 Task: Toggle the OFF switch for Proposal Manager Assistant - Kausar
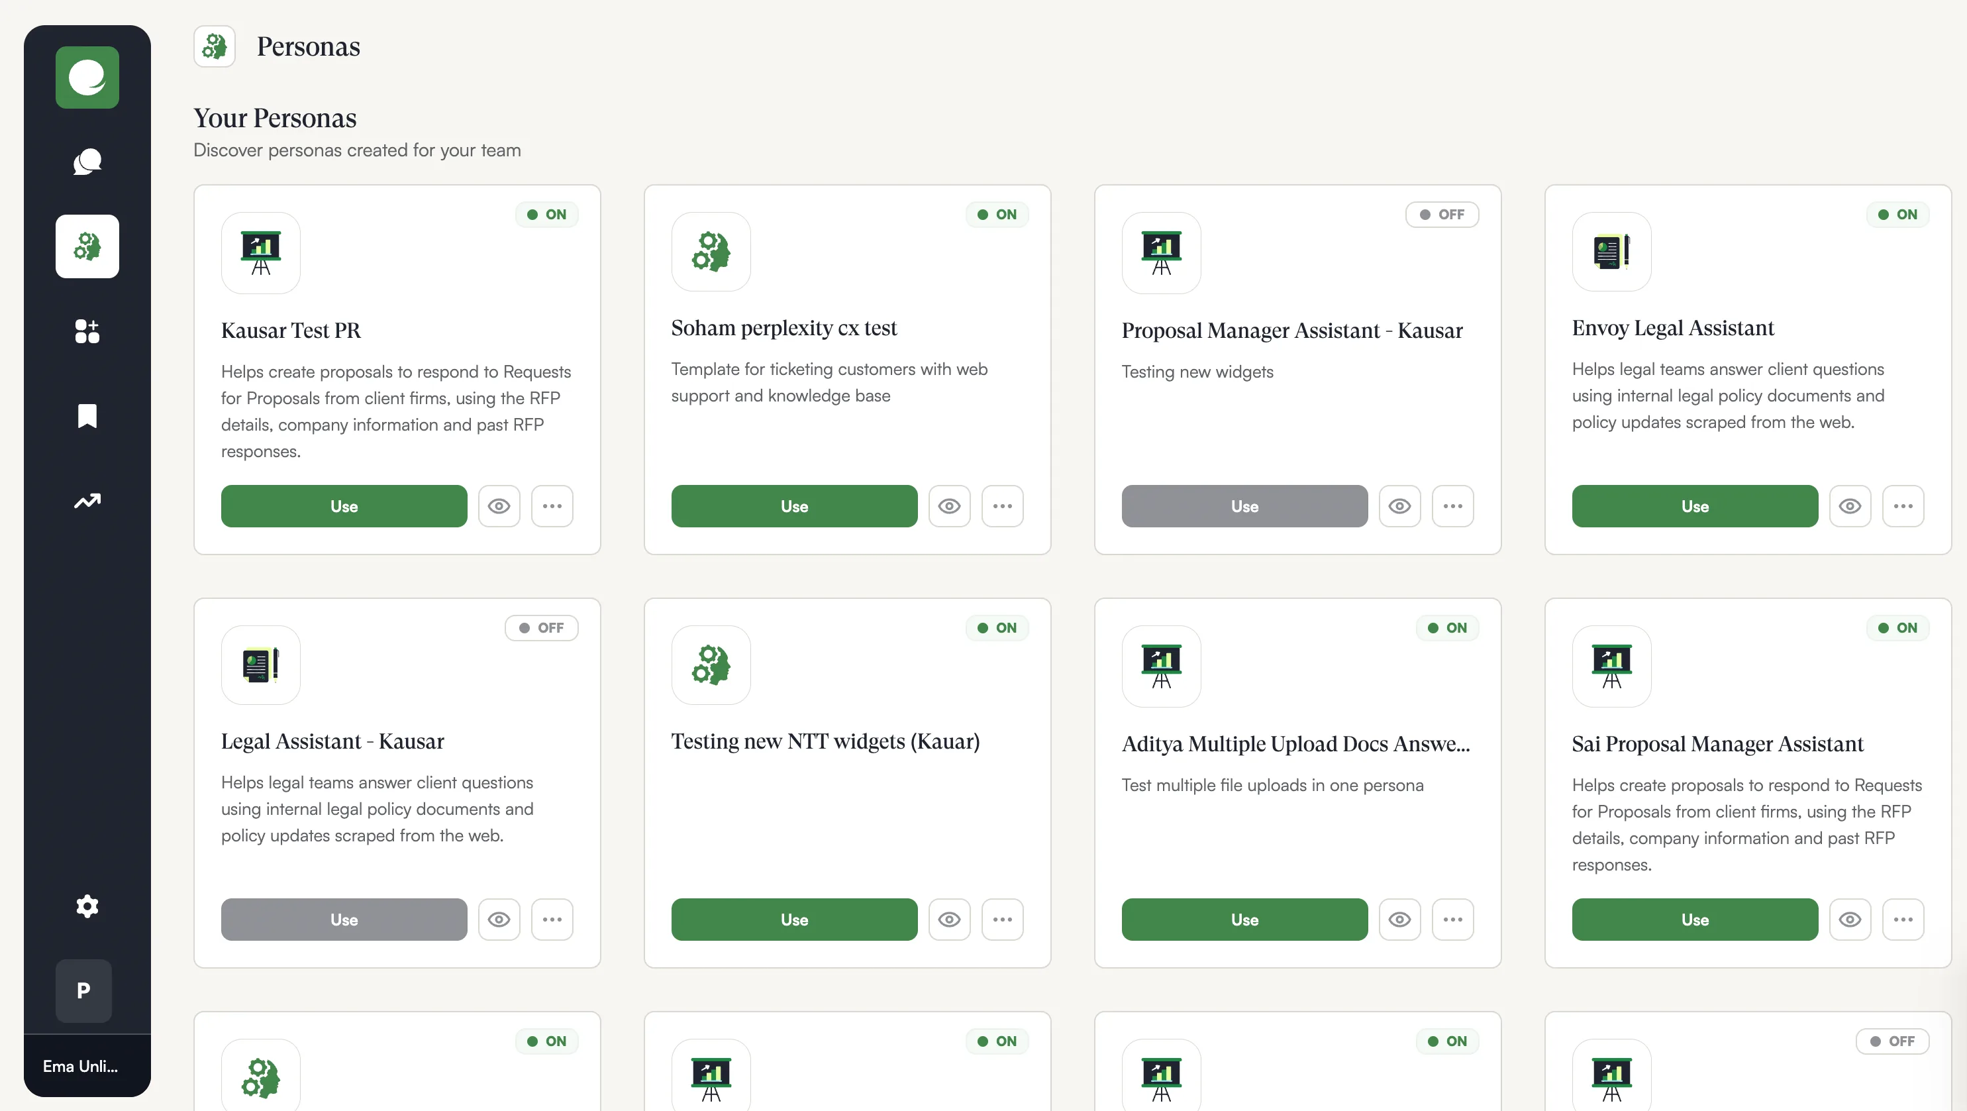1442,215
